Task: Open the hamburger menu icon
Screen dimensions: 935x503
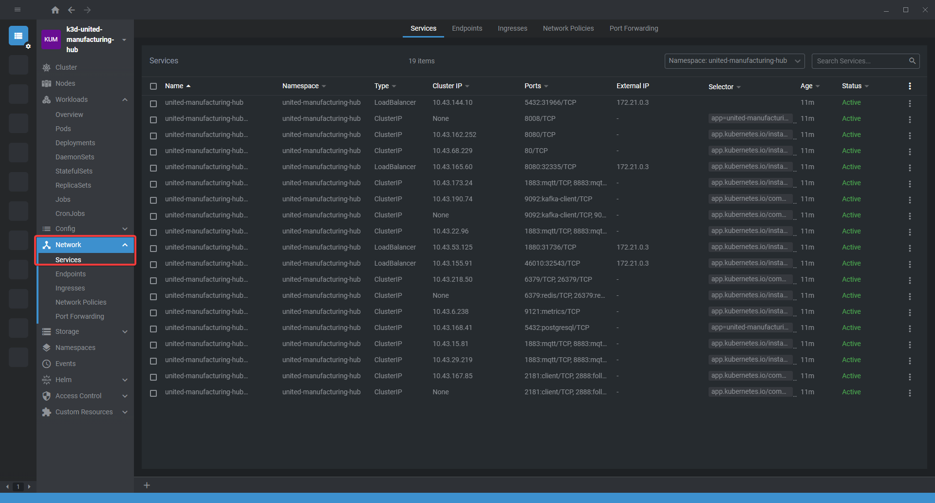Action: pos(18,10)
